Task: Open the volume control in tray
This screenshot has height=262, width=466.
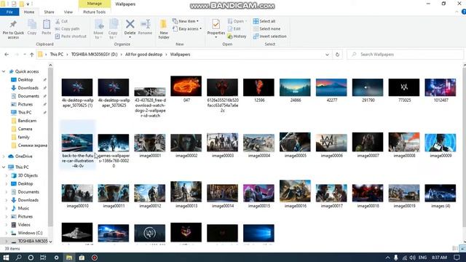Action: tap(413, 258)
